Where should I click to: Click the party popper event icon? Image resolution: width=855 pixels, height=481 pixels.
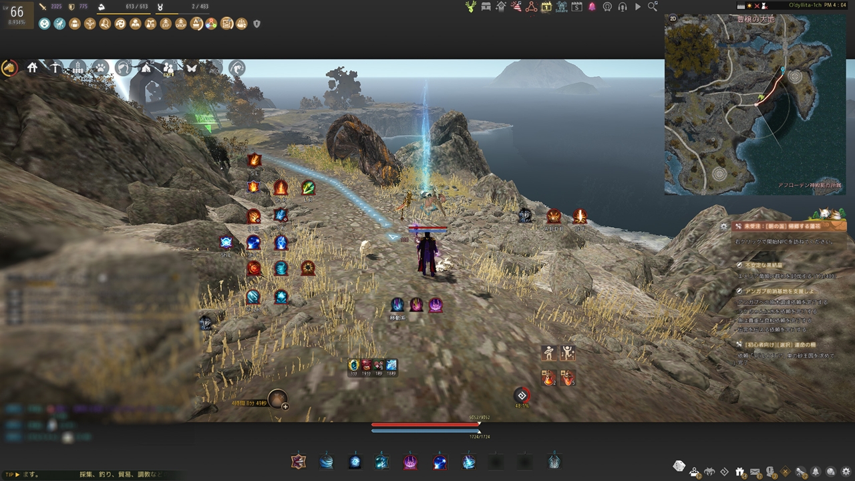tap(516, 7)
